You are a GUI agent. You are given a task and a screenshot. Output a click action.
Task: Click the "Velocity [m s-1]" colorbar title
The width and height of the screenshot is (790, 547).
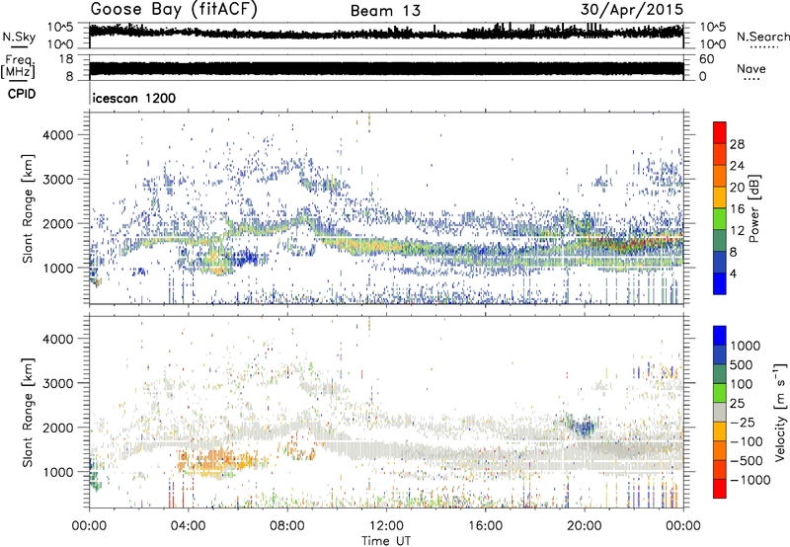coord(780,412)
